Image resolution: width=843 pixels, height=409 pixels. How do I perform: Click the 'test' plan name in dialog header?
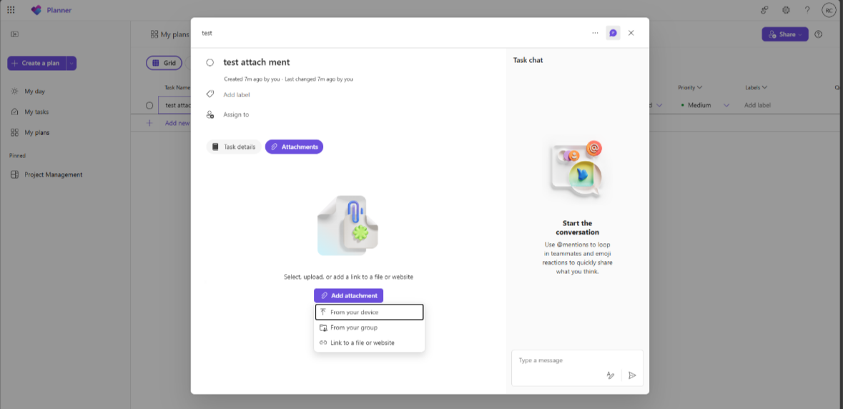tap(207, 33)
